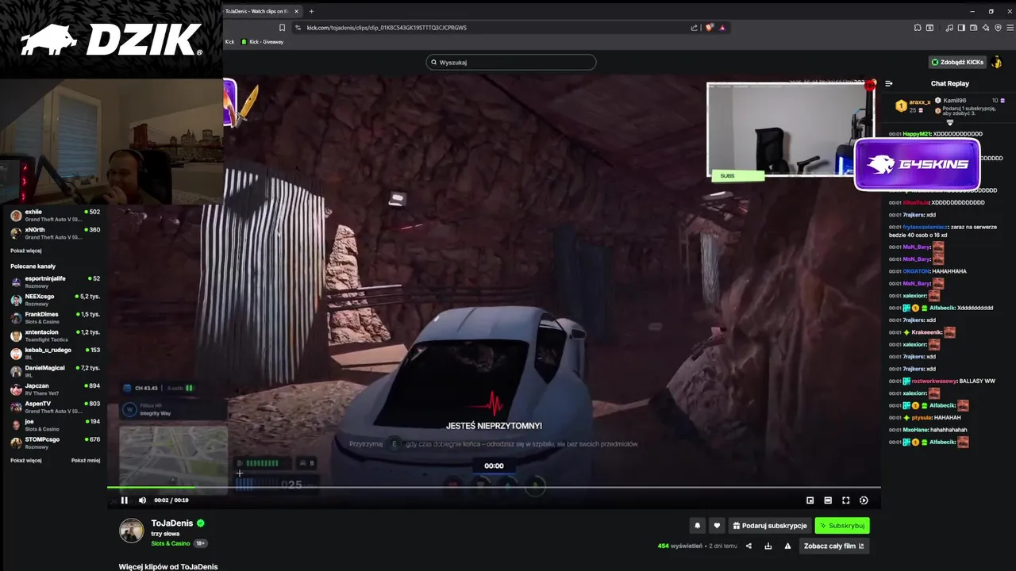Open picture-in-picture mode for the clip

(810, 500)
